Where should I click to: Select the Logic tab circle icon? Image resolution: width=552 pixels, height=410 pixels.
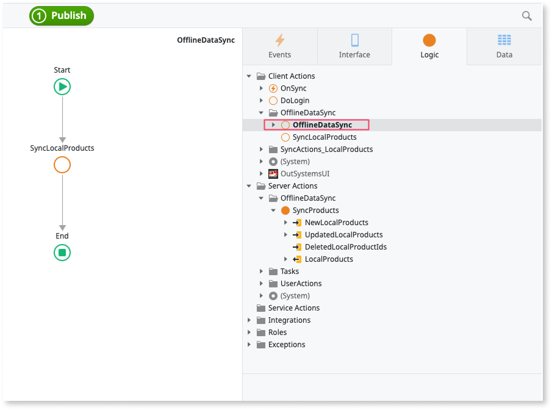click(429, 39)
